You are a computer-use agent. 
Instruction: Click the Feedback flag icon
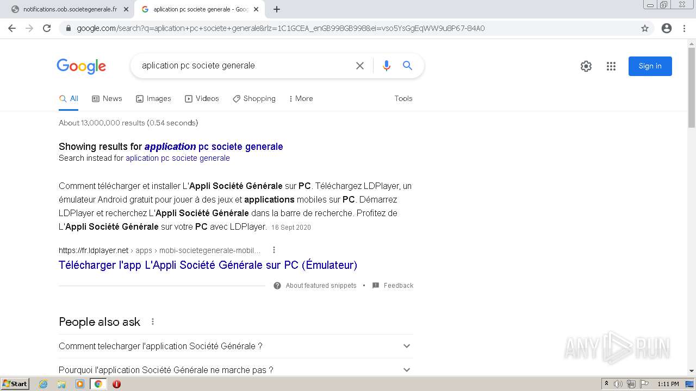click(x=376, y=286)
